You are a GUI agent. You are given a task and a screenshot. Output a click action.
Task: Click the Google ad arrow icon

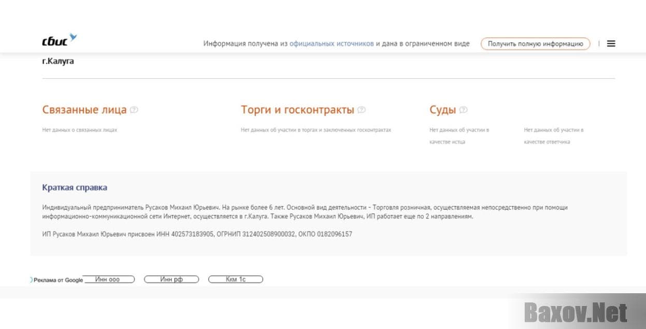point(31,280)
